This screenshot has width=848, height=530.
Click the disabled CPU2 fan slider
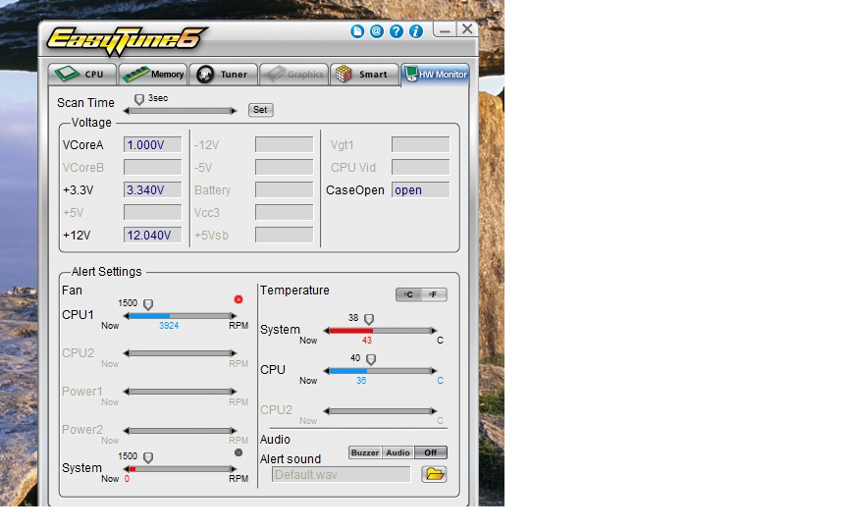tap(180, 353)
